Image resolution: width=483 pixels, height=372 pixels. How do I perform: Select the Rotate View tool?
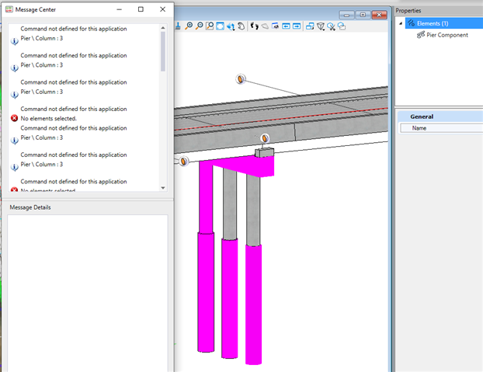(231, 26)
